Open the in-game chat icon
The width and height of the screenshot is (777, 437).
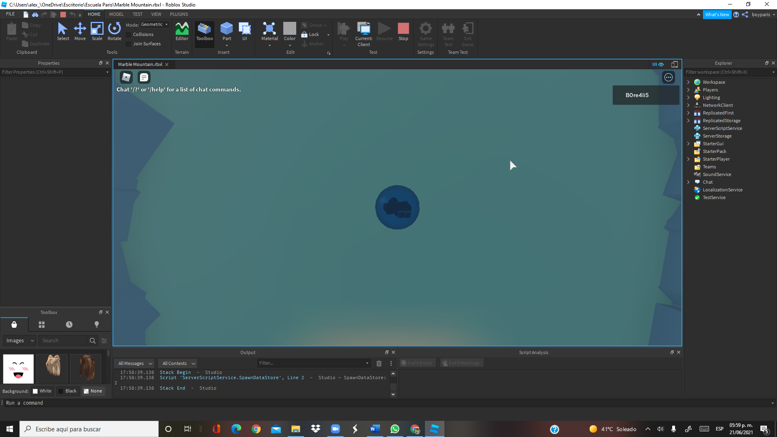144,77
